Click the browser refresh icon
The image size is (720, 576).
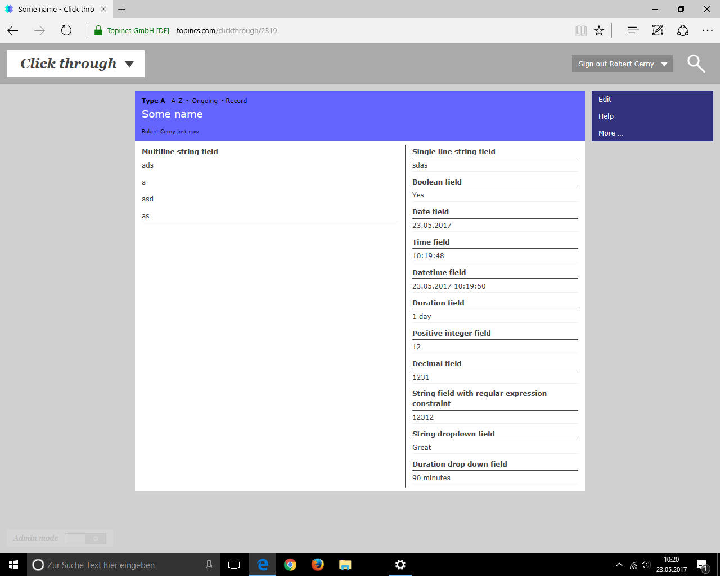pos(66,30)
